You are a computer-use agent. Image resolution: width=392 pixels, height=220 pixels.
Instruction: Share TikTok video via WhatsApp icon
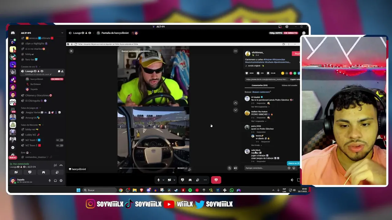point(295,73)
